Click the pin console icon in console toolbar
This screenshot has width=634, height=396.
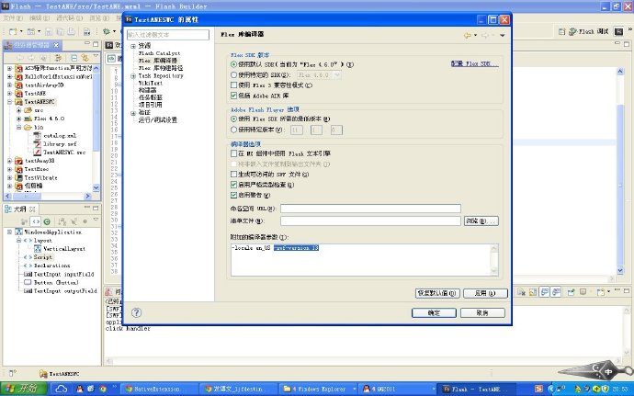[x=571, y=292]
